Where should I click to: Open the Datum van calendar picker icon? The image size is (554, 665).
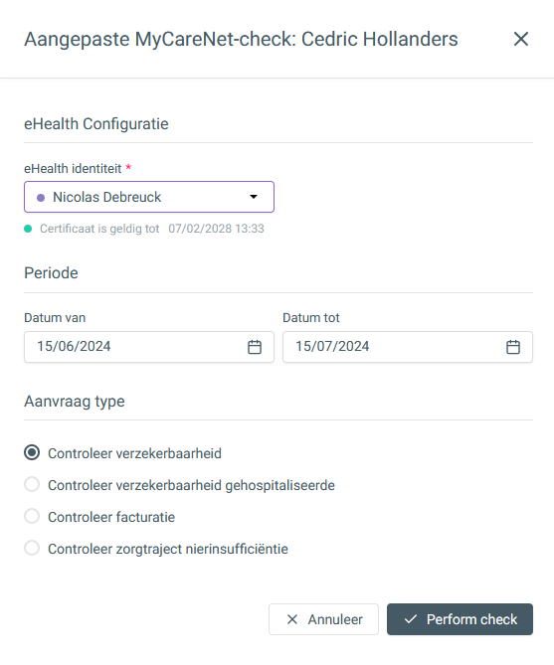pos(255,347)
